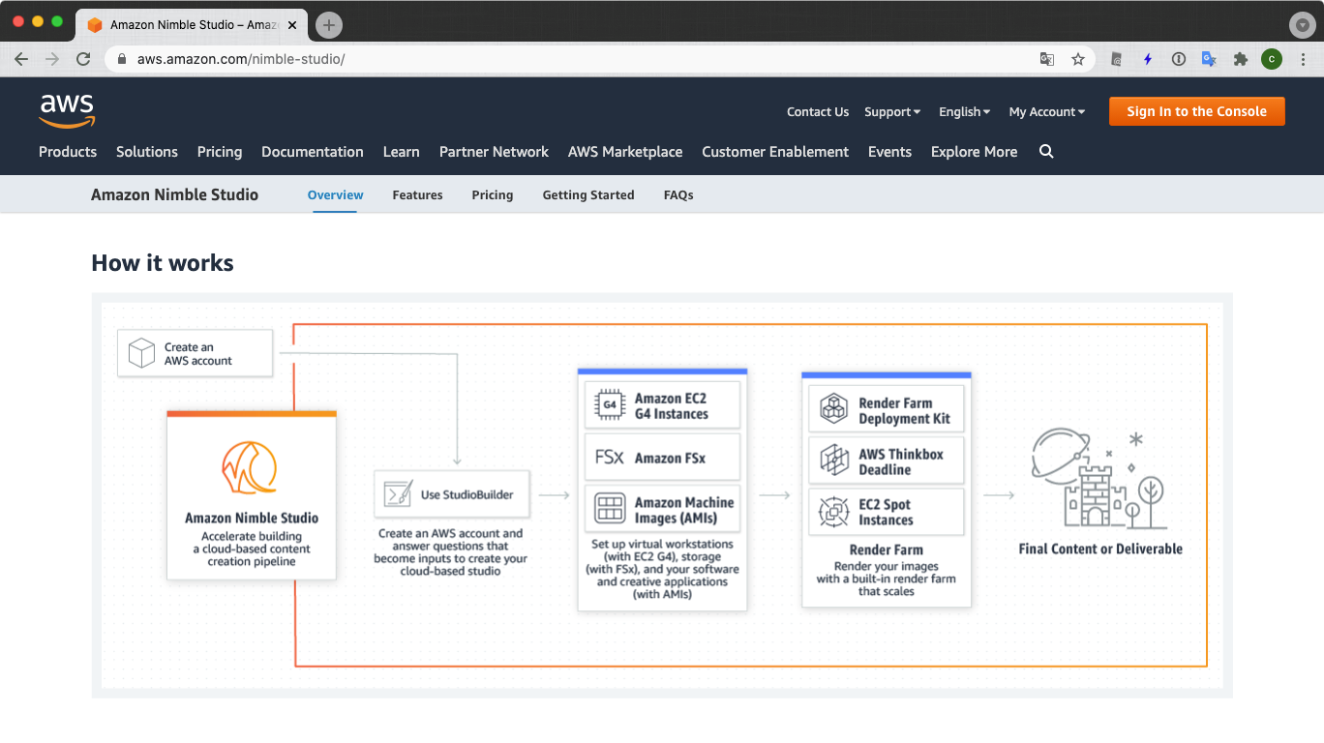
Task: Open the English language dropdown
Action: click(x=964, y=111)
